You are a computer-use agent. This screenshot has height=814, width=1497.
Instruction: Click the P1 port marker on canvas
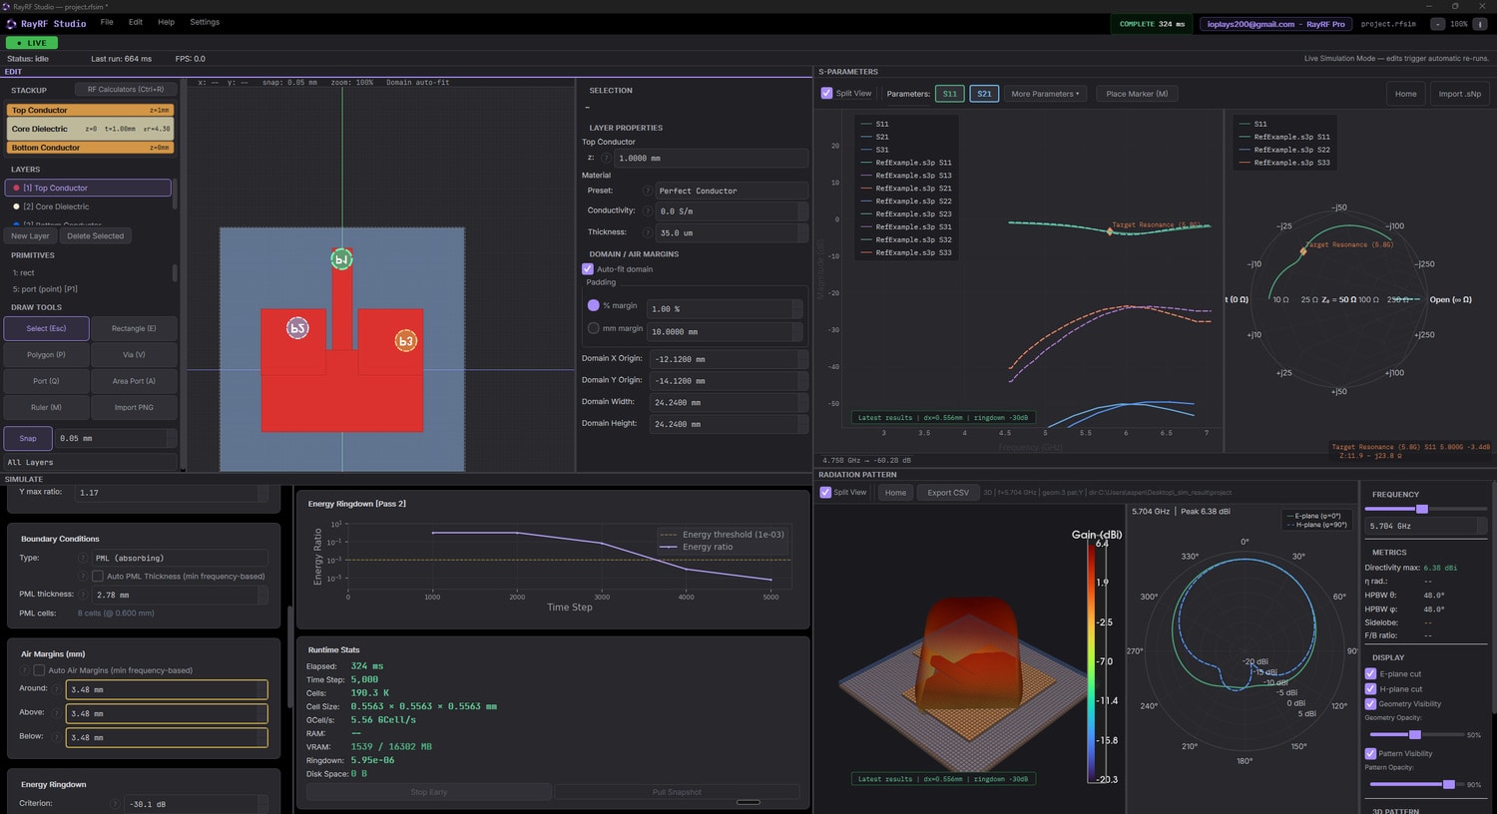click(x=341, y=259)
